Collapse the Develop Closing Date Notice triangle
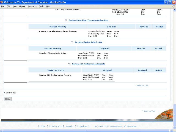Screen dimensions: 176x132 [72, 42]
